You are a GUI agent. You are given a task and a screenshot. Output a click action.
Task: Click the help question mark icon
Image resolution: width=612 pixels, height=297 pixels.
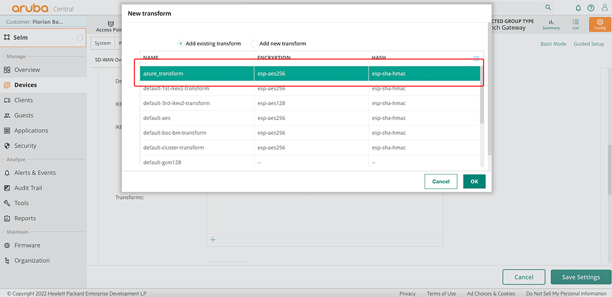590,8
